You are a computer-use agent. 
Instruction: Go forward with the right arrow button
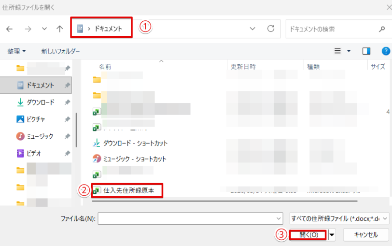[28, 29]
